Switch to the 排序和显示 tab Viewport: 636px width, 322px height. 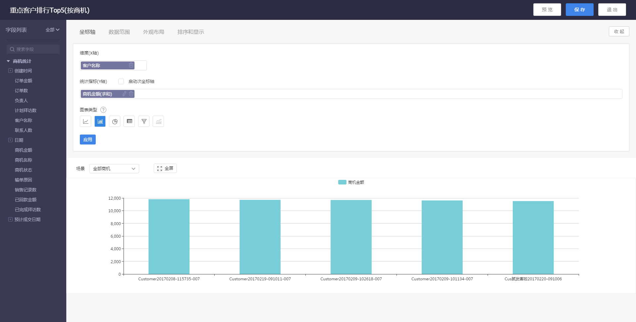[190, 32]
